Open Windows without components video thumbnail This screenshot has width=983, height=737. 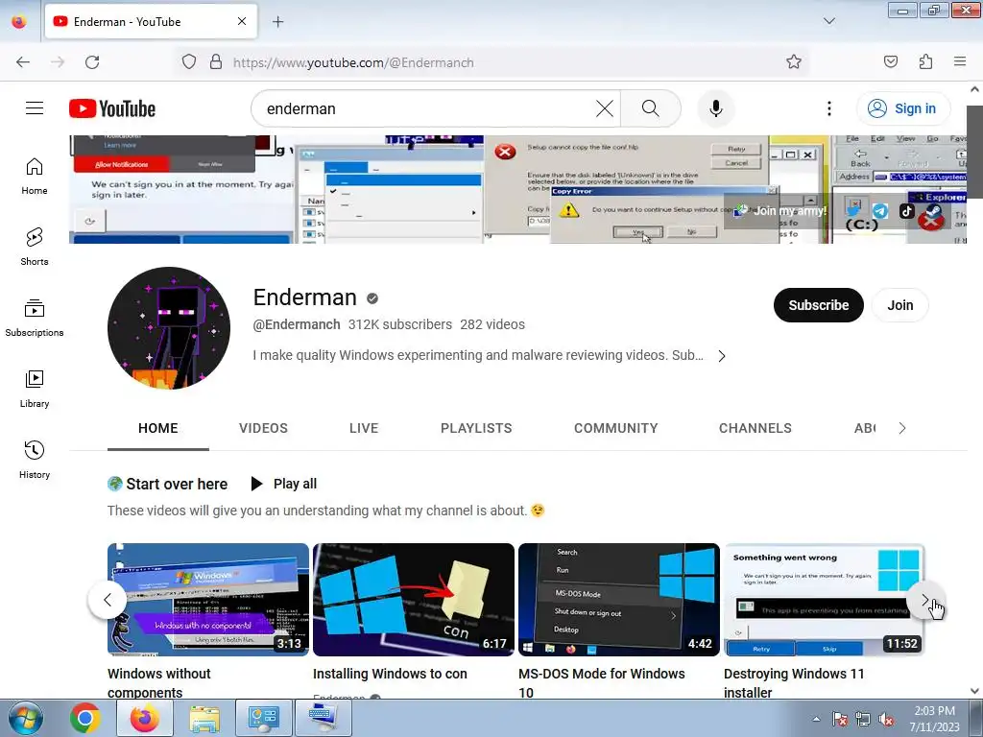tap(208, 600)
